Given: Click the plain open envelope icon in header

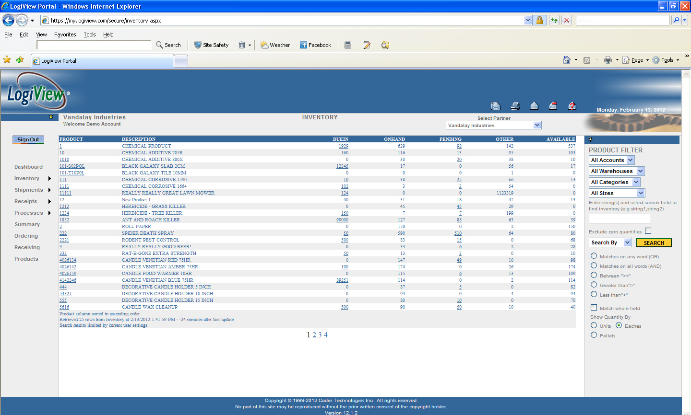Looking at the screenshot, I should tap(534, 106).
